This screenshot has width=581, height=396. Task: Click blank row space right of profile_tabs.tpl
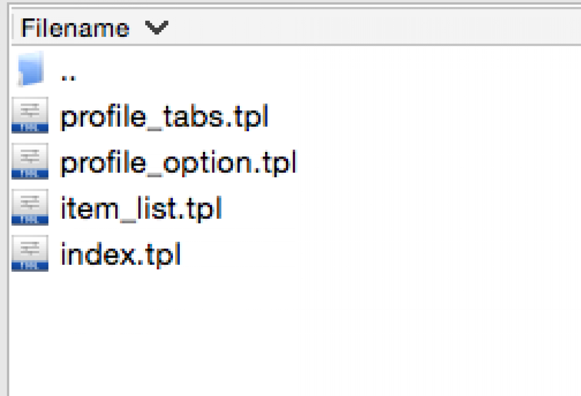[409, 117]
